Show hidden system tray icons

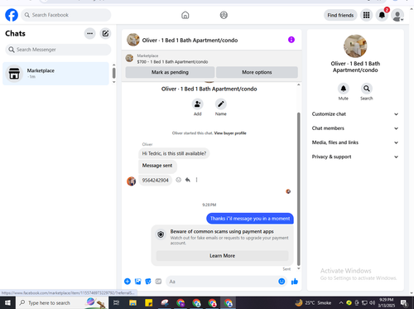(341, 303)
